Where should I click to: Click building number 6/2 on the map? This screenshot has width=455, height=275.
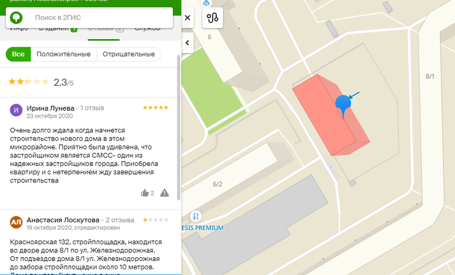(x=217, y=184)
